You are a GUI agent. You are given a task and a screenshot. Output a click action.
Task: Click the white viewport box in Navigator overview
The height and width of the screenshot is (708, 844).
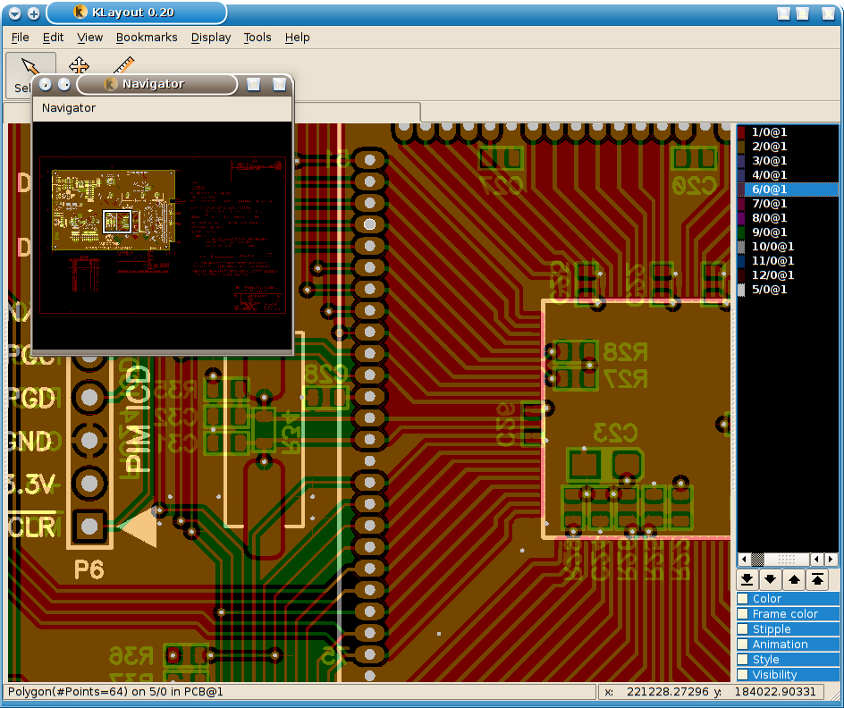click(x=117, y=221)
